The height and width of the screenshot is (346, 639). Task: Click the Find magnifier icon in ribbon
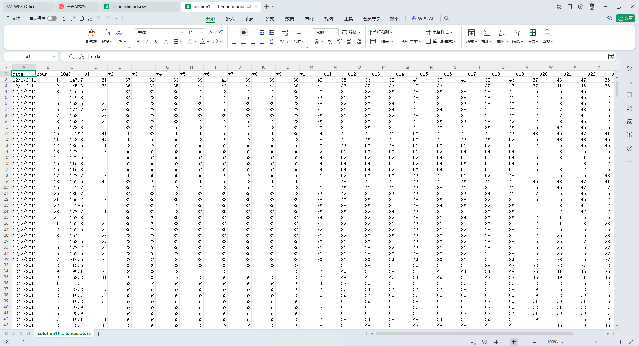pyautogui.click(x=548, y=33)
